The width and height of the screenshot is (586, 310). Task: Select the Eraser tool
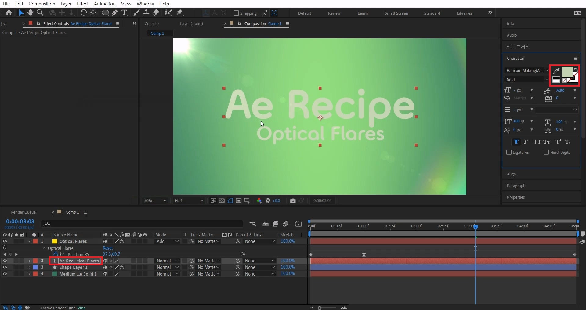156,13
